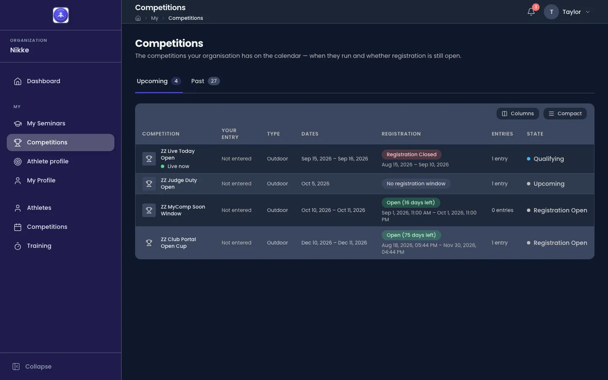Viewport: 608px width, 380px height.
Task: Click the Competition column header
Action: pyautogui.click(x=161, y=134)
